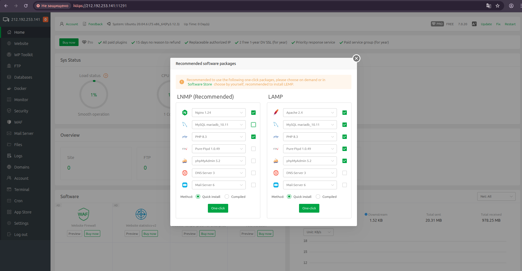Open Domains in sidebar menu
The height and width of the screenshot is (271, 522).
click(x=25, y=167)
